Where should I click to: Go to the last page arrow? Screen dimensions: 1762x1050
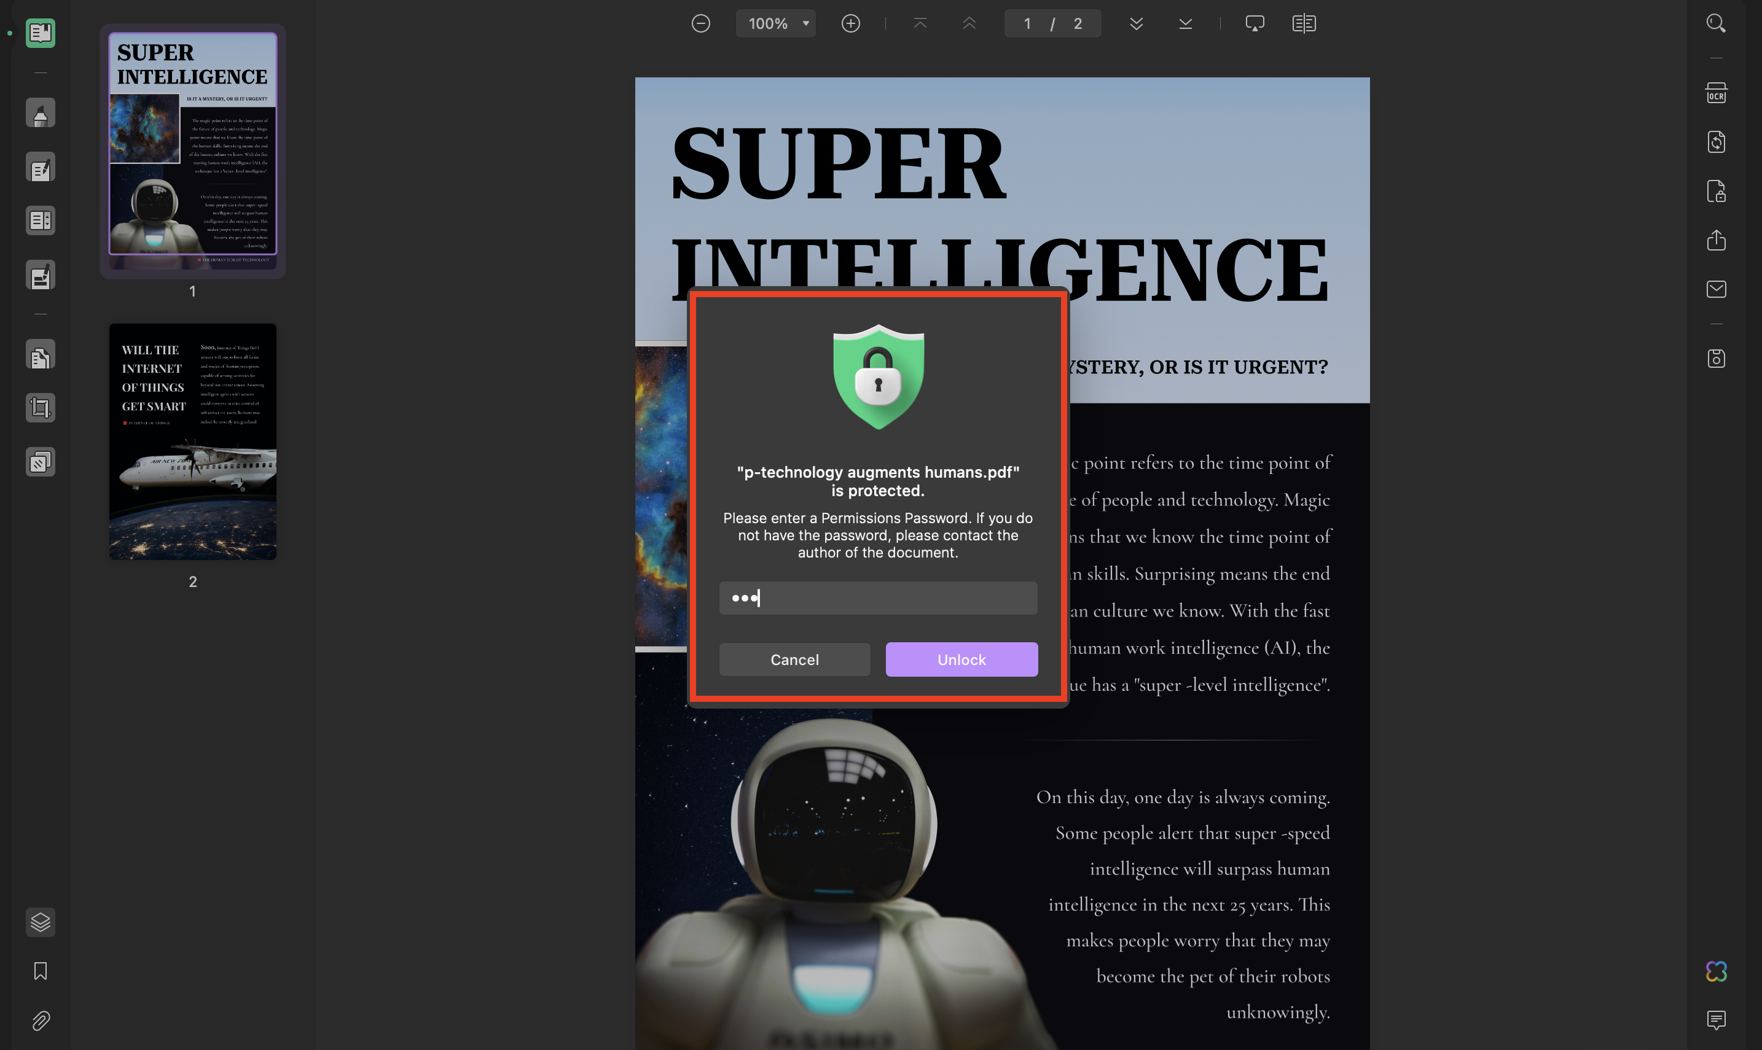click(1185, 23)
